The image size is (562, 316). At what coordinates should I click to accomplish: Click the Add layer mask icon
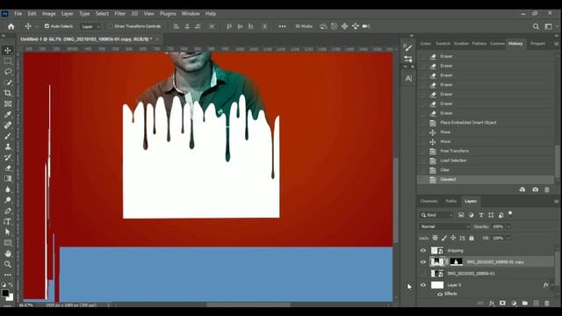(502, 303)
